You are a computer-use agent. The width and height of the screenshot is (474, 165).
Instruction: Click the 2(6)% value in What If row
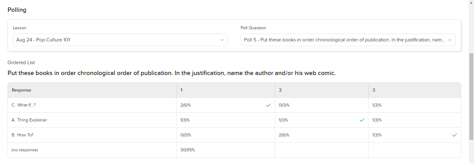pos(186,105)
